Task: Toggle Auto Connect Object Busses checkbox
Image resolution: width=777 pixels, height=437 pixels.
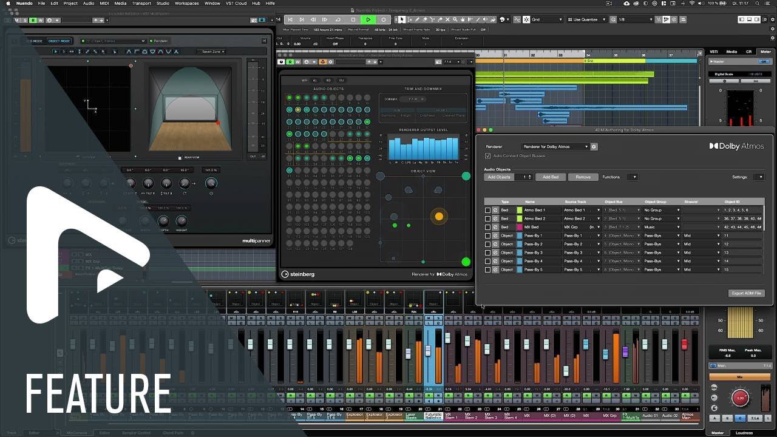Action: coord(487,156)
